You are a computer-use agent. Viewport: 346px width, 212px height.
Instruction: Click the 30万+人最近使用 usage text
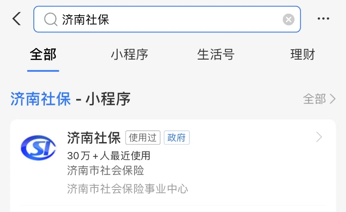click(x=109, y=155)
